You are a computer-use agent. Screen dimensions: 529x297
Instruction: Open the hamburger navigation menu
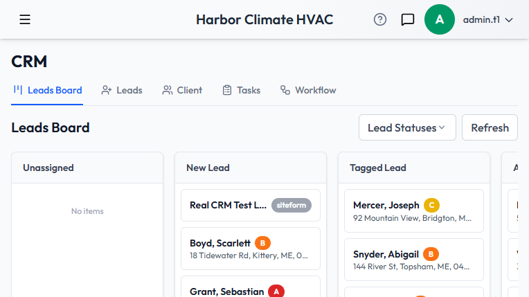25,19
